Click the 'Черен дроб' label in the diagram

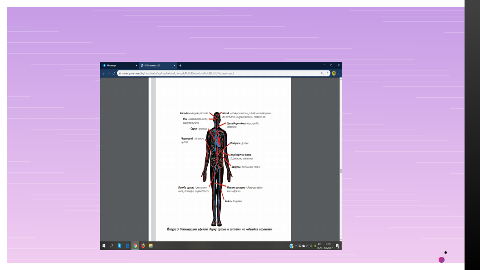[x=187, y=139]
